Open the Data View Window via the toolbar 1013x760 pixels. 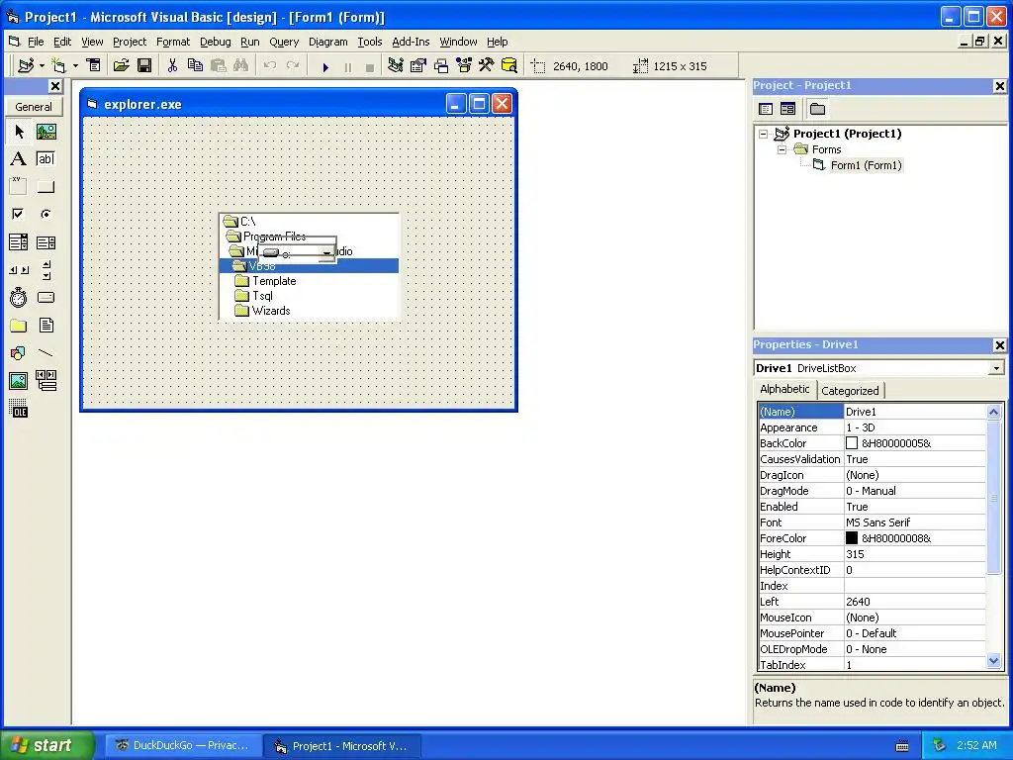pos(509,65)
